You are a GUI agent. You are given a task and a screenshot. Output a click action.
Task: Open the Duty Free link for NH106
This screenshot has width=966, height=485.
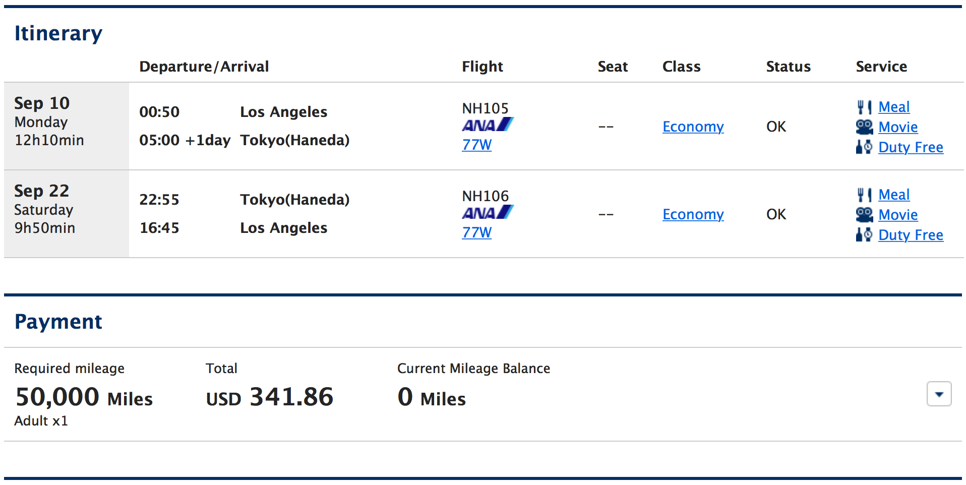(911, 235)
